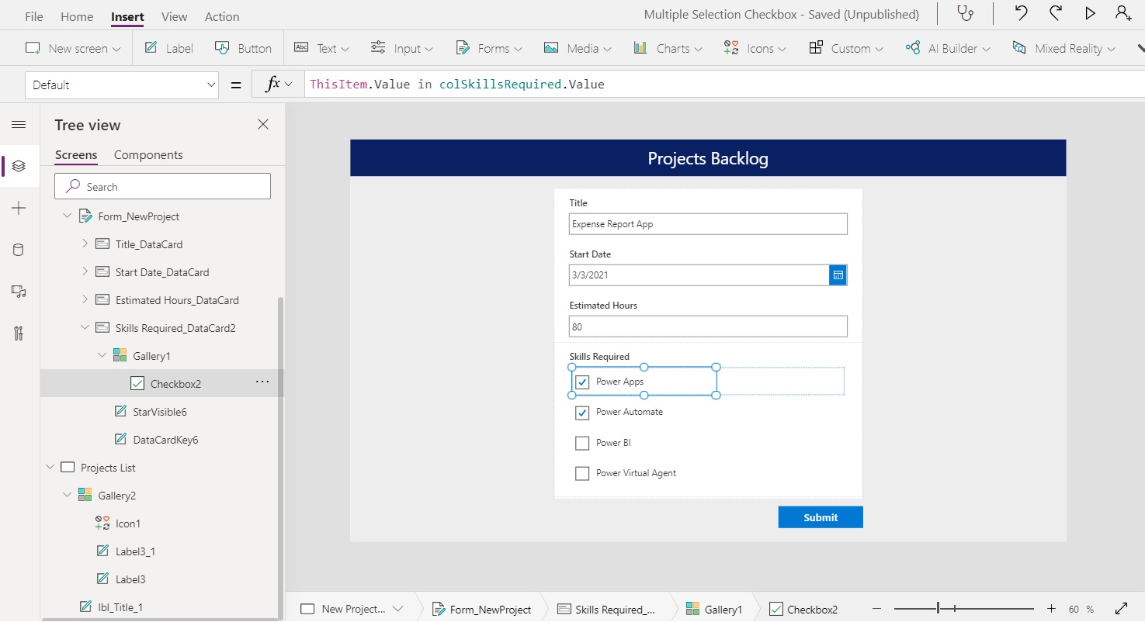The width and height of the screenshot is (1145, 622).
Task: Check the Power BI checkbox
Action: (583, 443)
